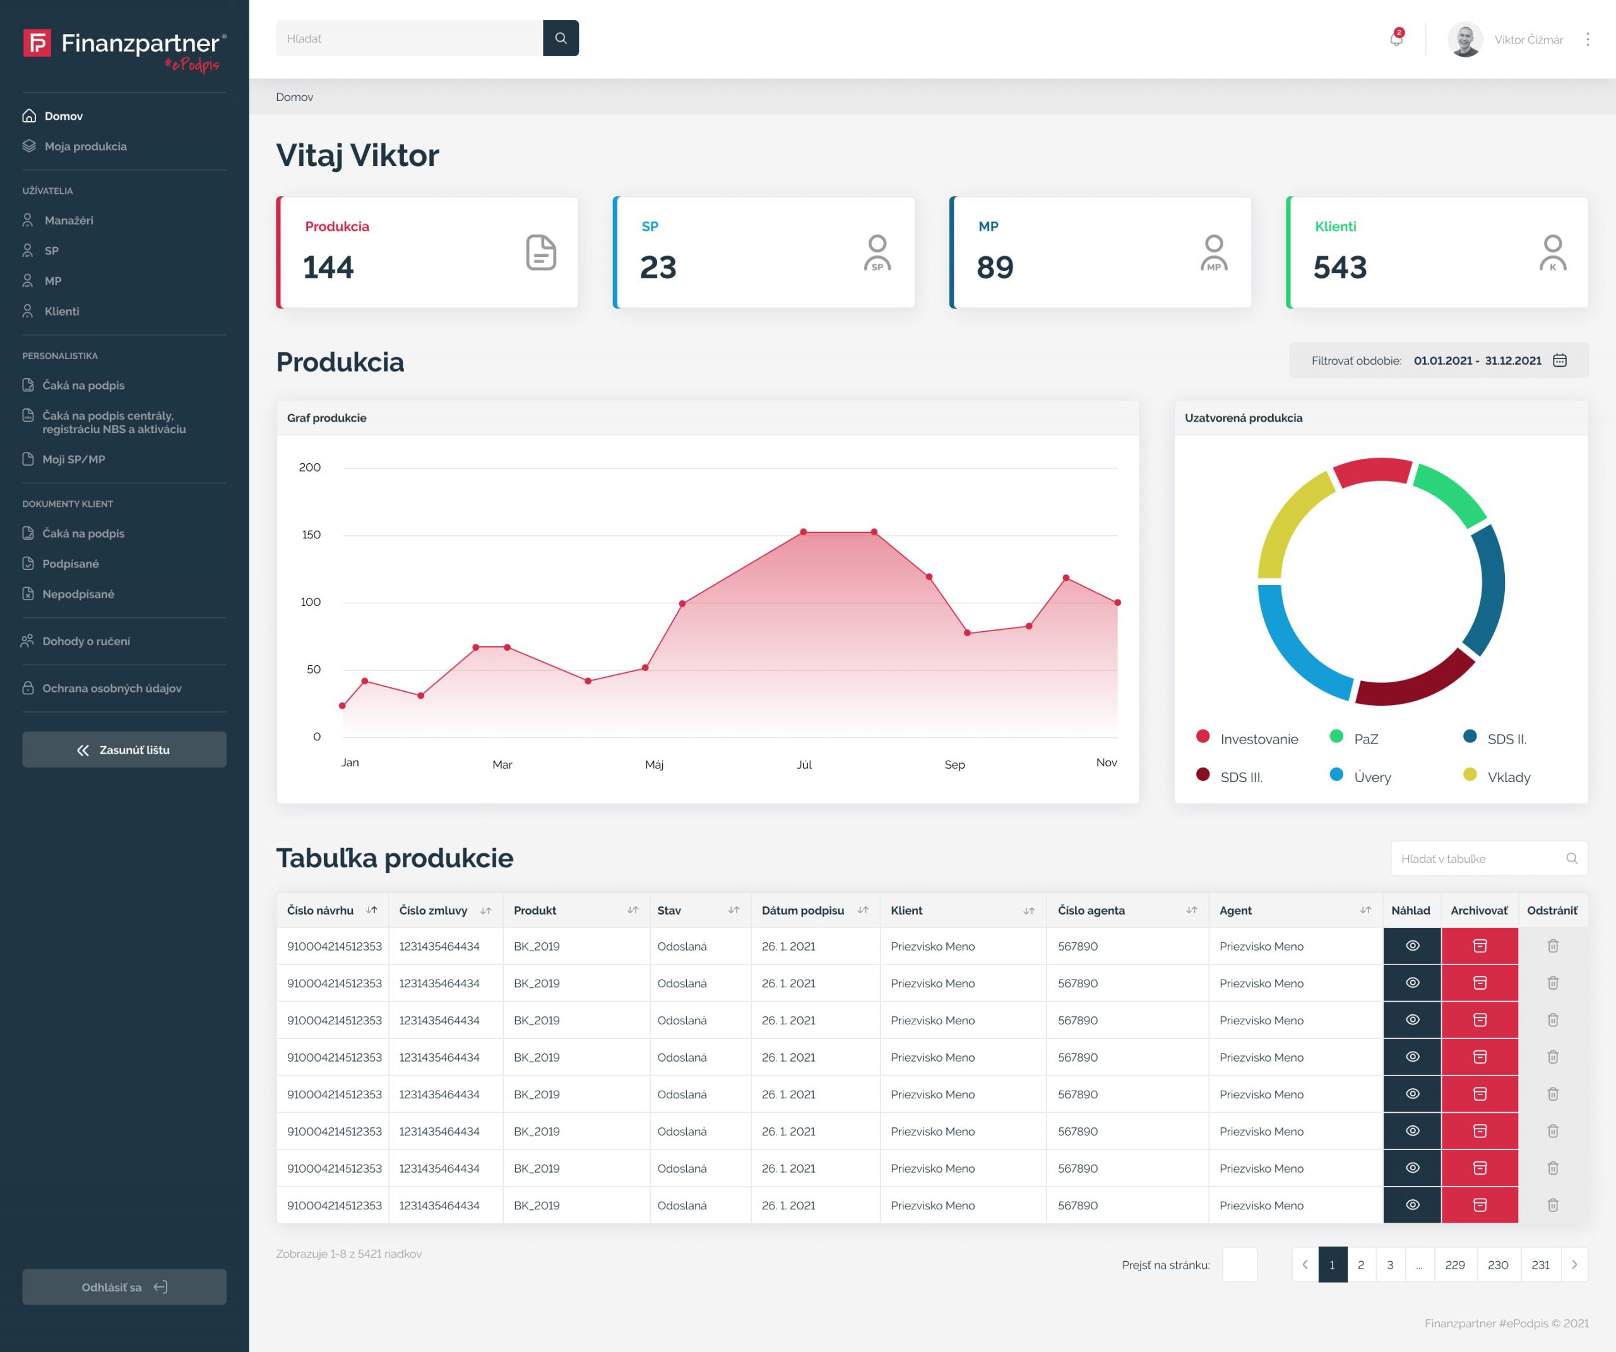Delete the seventh table row via trash icon
Image resolution: width=1616 pixels, height=1352 pixels.
1553,1168
